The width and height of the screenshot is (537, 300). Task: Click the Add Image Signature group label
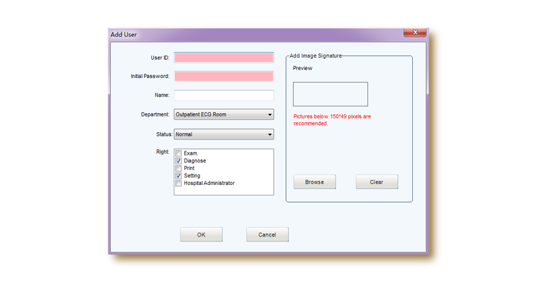click(316, 56)
